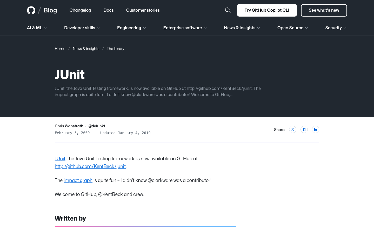The image size is (374, 233).
Task: Open the impact graph link
Action: pos(78,180)
